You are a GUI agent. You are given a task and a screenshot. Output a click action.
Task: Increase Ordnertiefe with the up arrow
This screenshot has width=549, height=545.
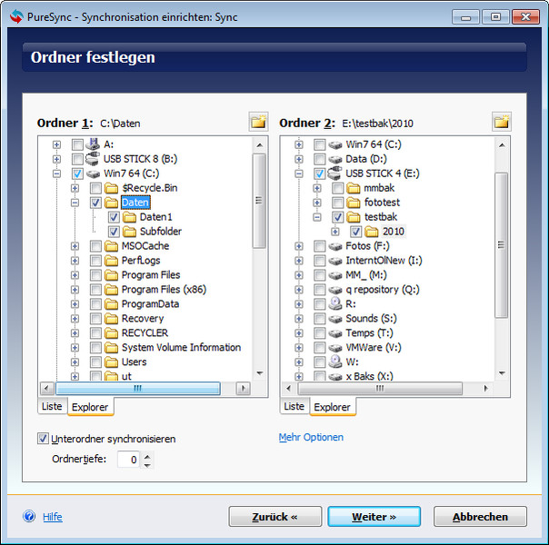pos(147,456)
